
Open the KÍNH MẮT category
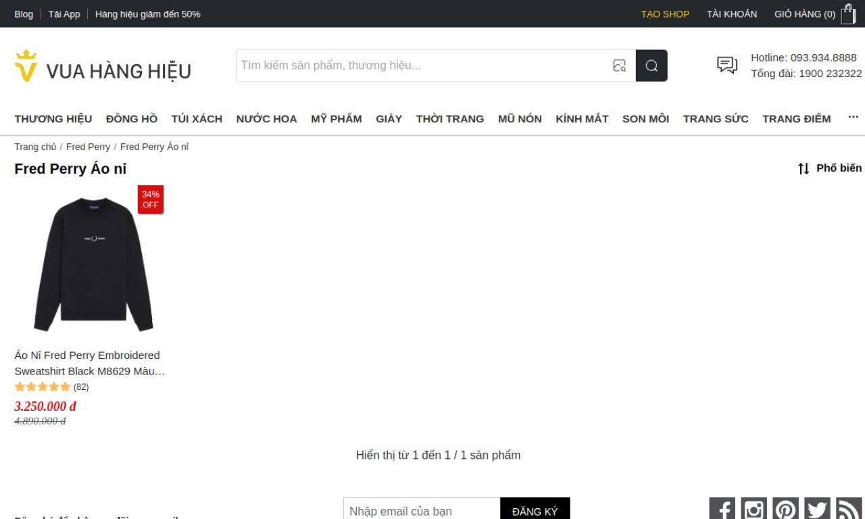(583, 119)
